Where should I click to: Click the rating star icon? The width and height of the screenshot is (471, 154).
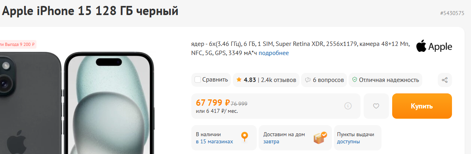point(239,80)
